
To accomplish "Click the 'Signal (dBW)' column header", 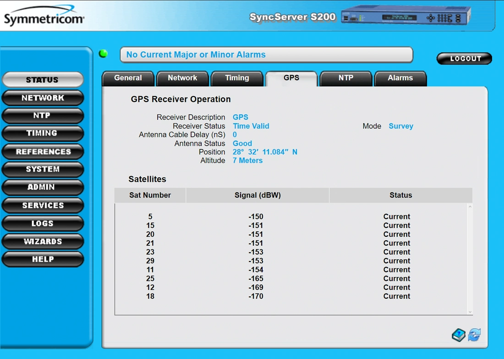I will [257, 195].
